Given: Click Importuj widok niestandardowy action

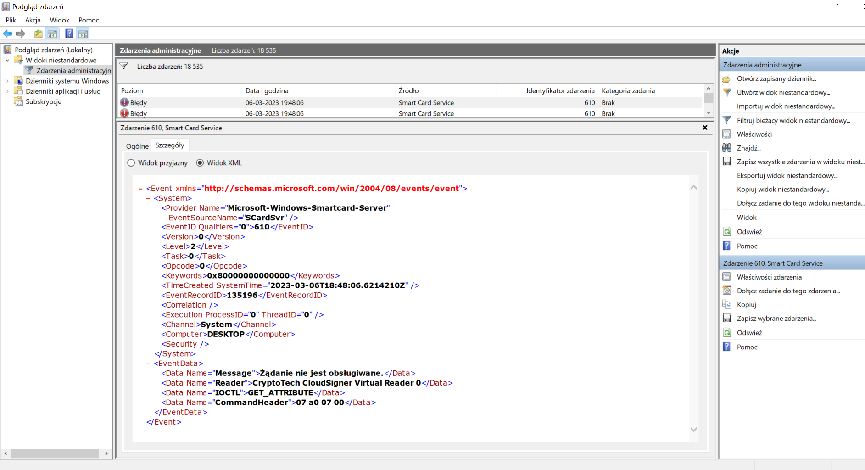Looking at the screenshot, I should 786,106.
